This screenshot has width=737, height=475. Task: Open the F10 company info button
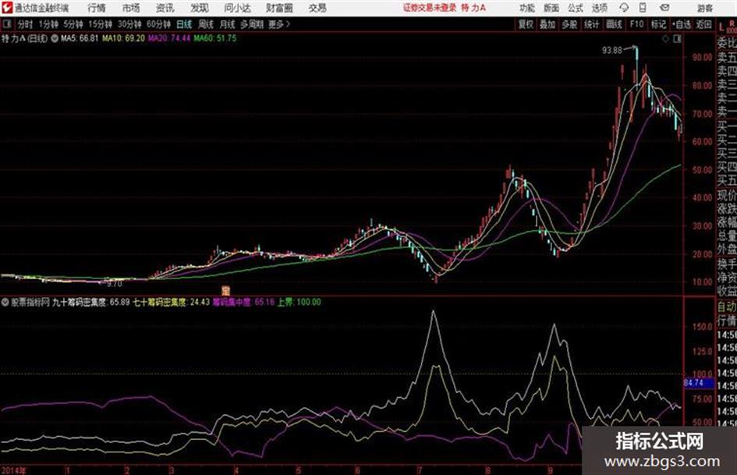click(636, 24)
